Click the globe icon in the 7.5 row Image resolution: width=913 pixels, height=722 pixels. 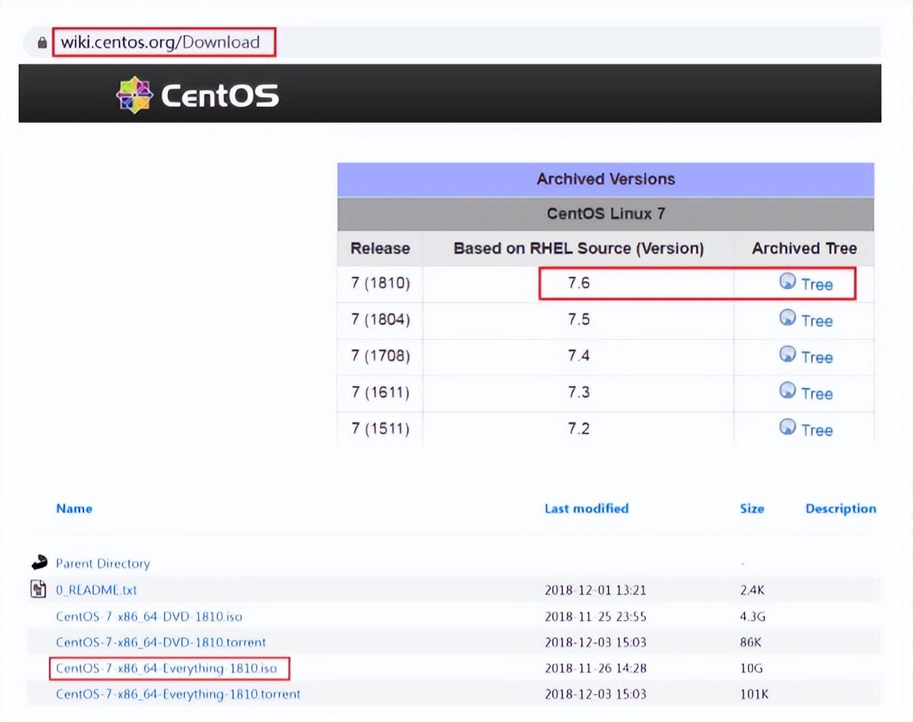[787, 317]
